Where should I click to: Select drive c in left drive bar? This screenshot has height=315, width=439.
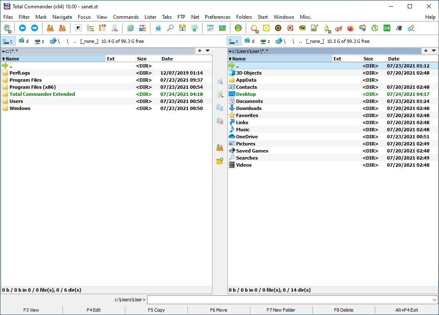pyautogui.click(x=8, y=41)
